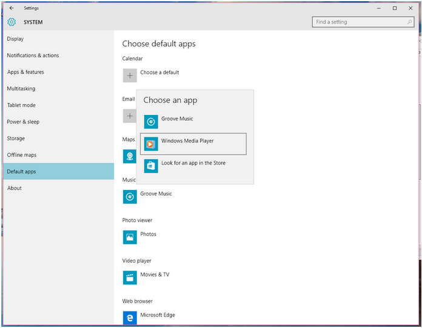Click Look for an app in the Store
The height and width of the screenshot is (328, 422).
(x=193, y=166)
